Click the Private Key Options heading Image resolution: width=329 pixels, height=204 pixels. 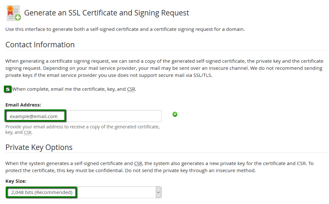[39, 147]
